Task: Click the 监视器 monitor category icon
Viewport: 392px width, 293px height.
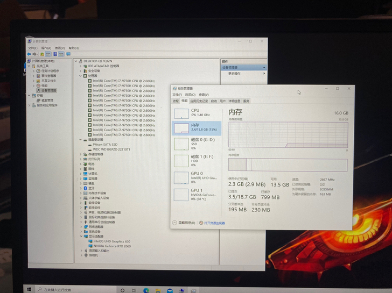Action: coord(85,178)
